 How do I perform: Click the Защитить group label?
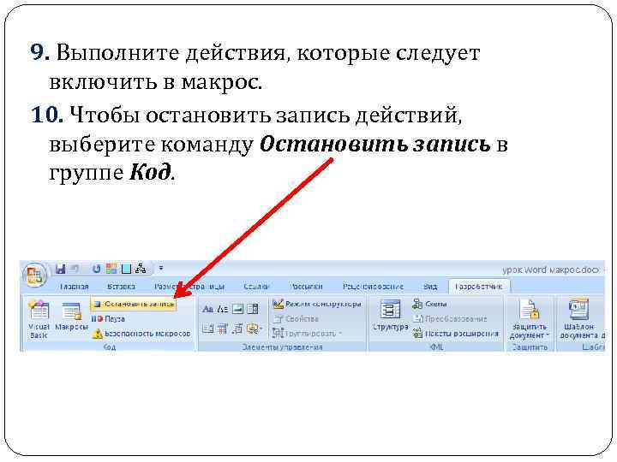coord(530,346)
